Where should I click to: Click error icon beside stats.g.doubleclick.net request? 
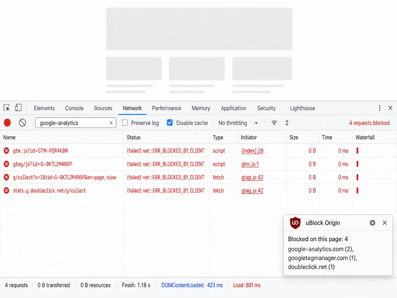click(6, 190)
